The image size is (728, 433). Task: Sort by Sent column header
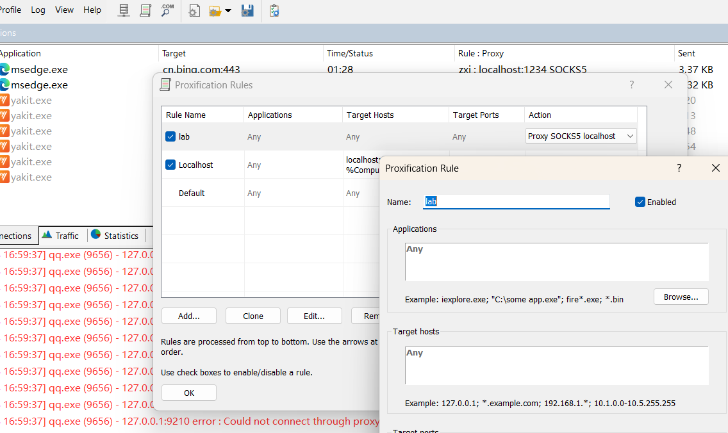(x=701, y=53)
